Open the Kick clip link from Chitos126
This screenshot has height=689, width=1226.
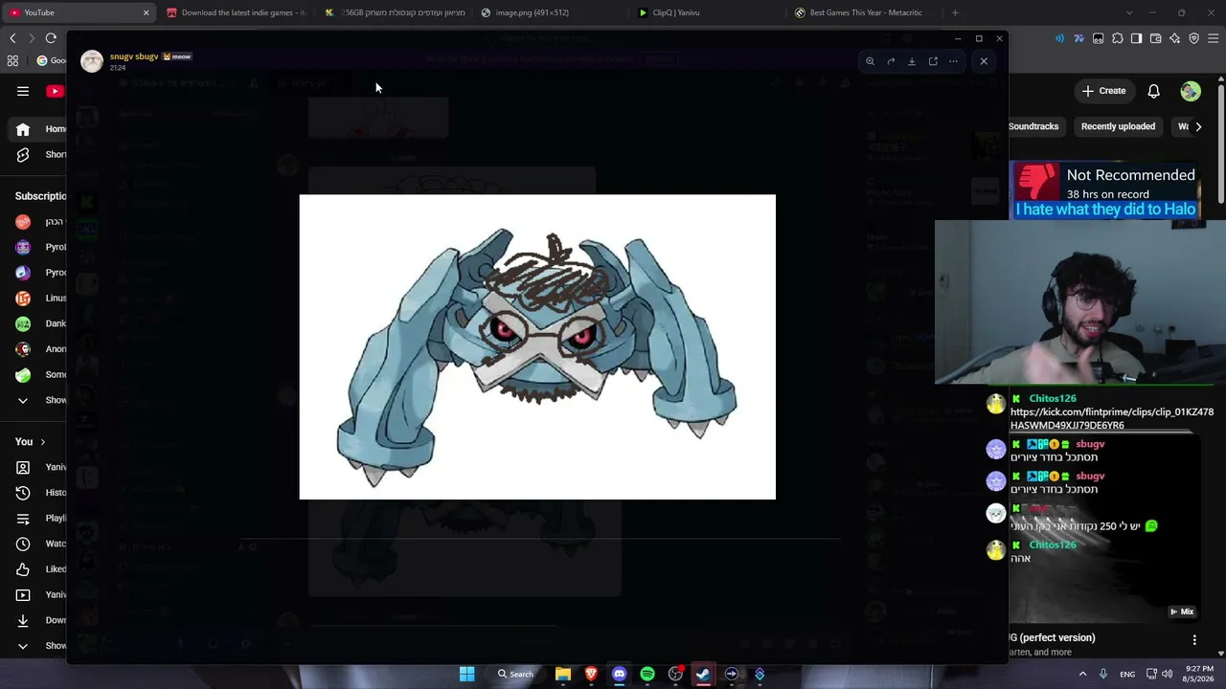[1111, 418]
